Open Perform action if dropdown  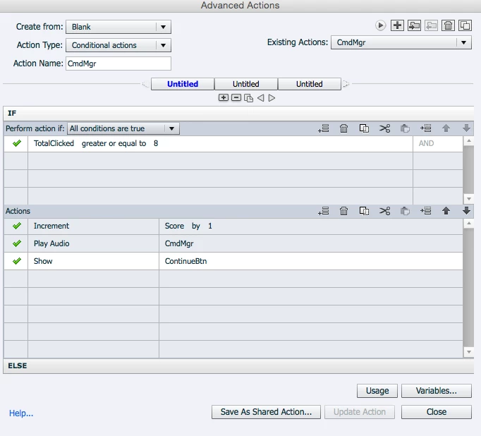123,128
